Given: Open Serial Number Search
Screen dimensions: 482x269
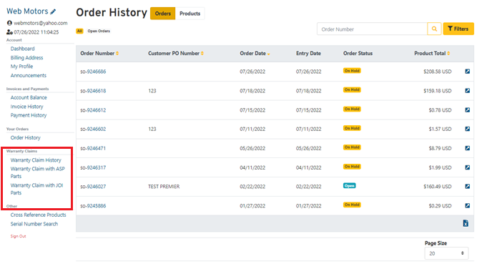Looking at the screenshot, I should click(34, 224).
